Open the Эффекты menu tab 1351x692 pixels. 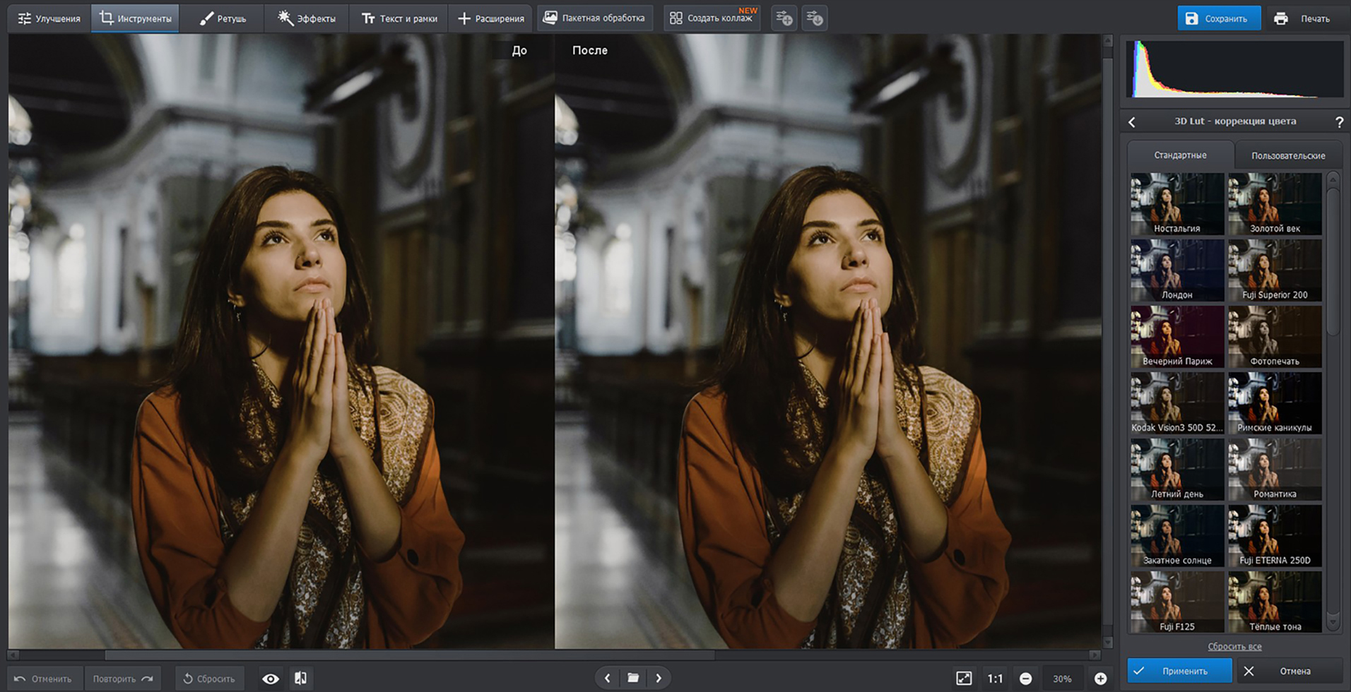307,18
